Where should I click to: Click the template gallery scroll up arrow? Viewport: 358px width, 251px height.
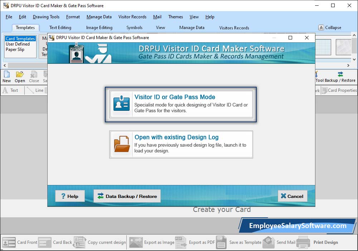pyautogui.click(x=354, y=35)
